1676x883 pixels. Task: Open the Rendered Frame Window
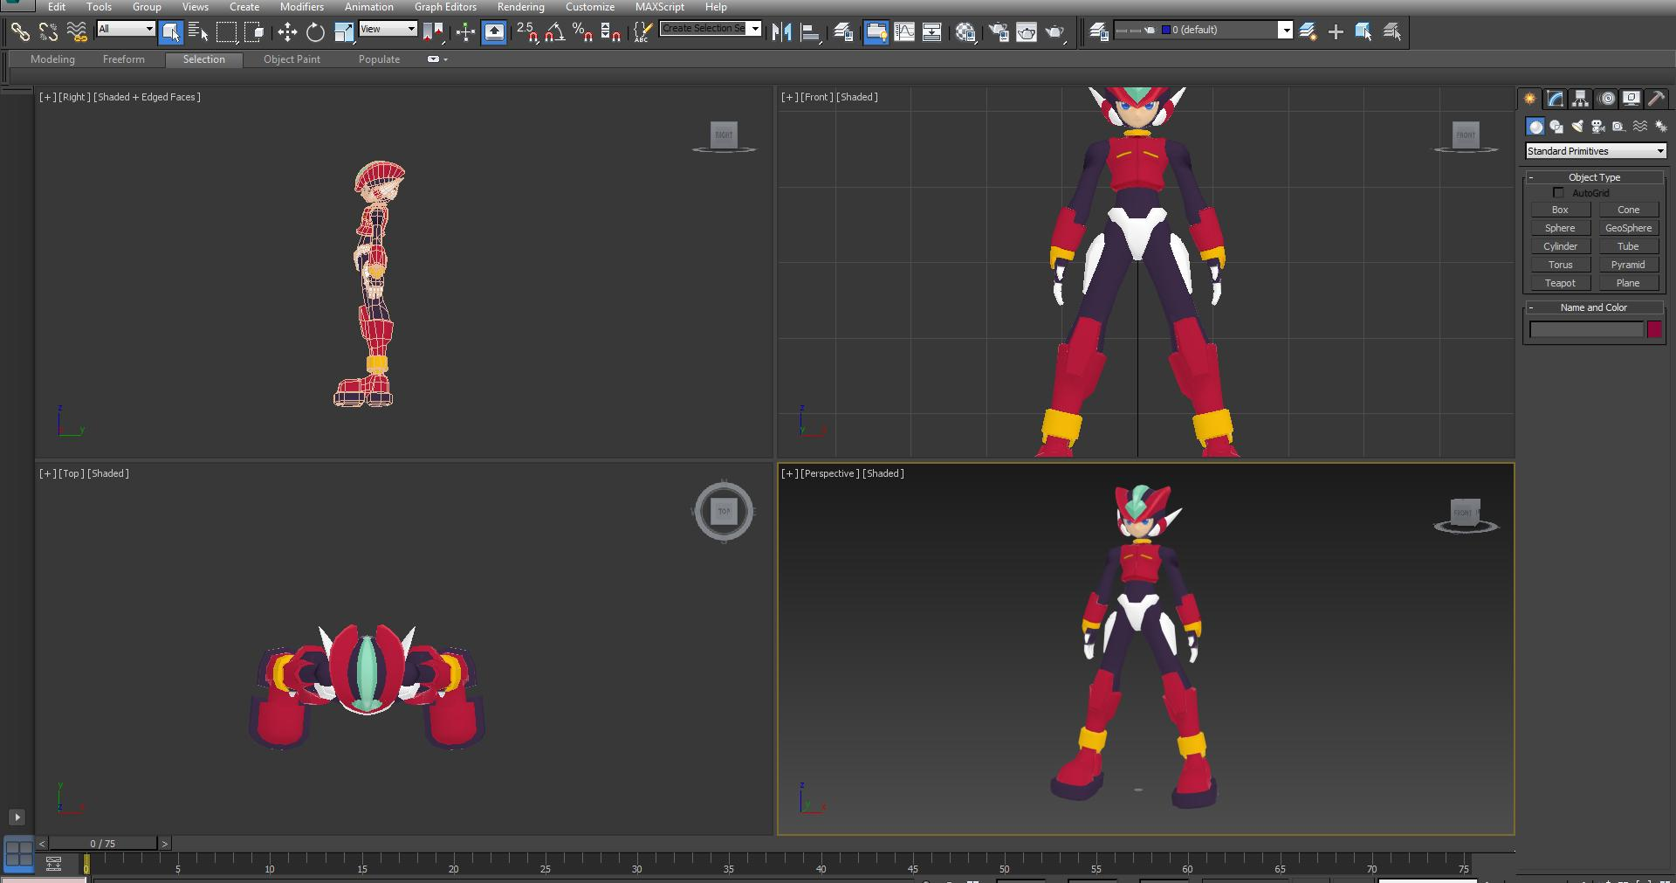(1027, 32)
